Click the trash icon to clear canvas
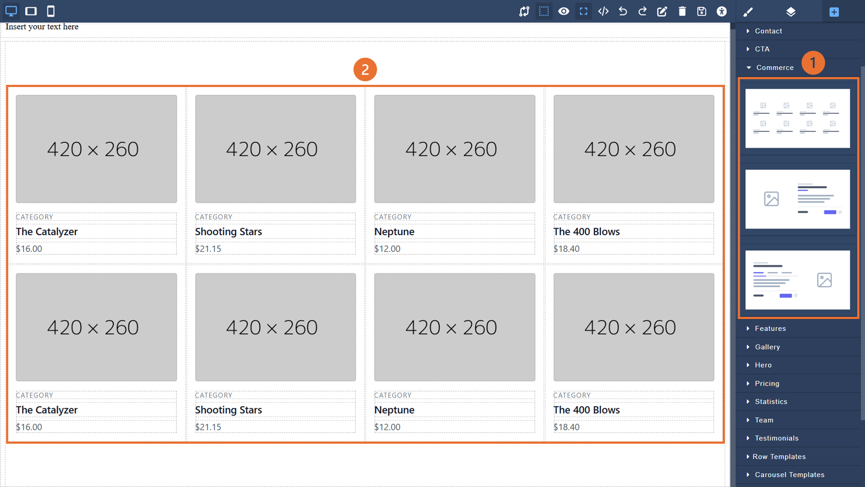Image resolution: width=865 pixels, height=487 pixels. pos(682,11)
